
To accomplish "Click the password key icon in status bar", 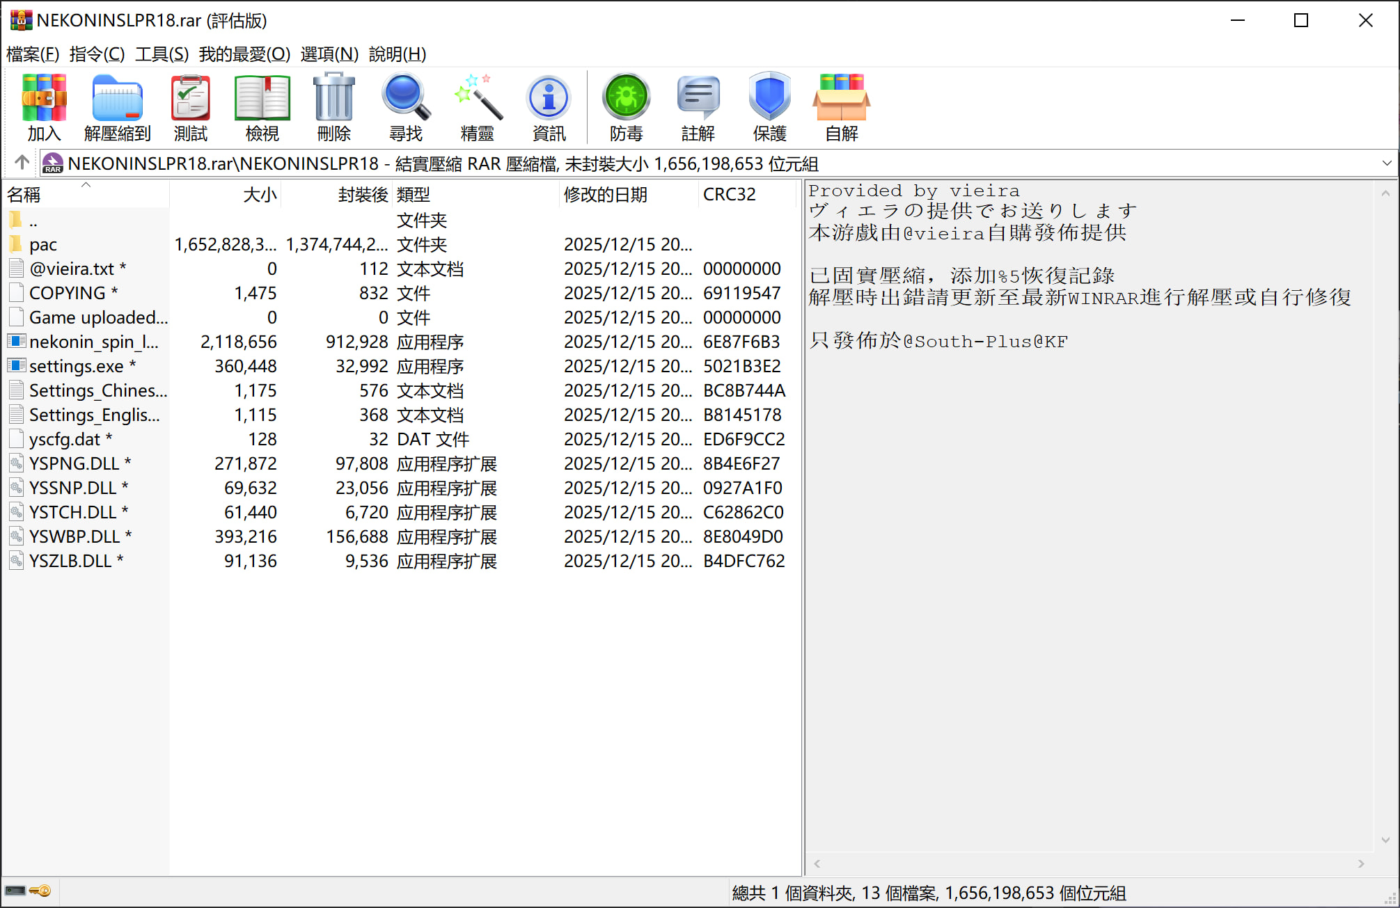I will click(x=40, y=891).
